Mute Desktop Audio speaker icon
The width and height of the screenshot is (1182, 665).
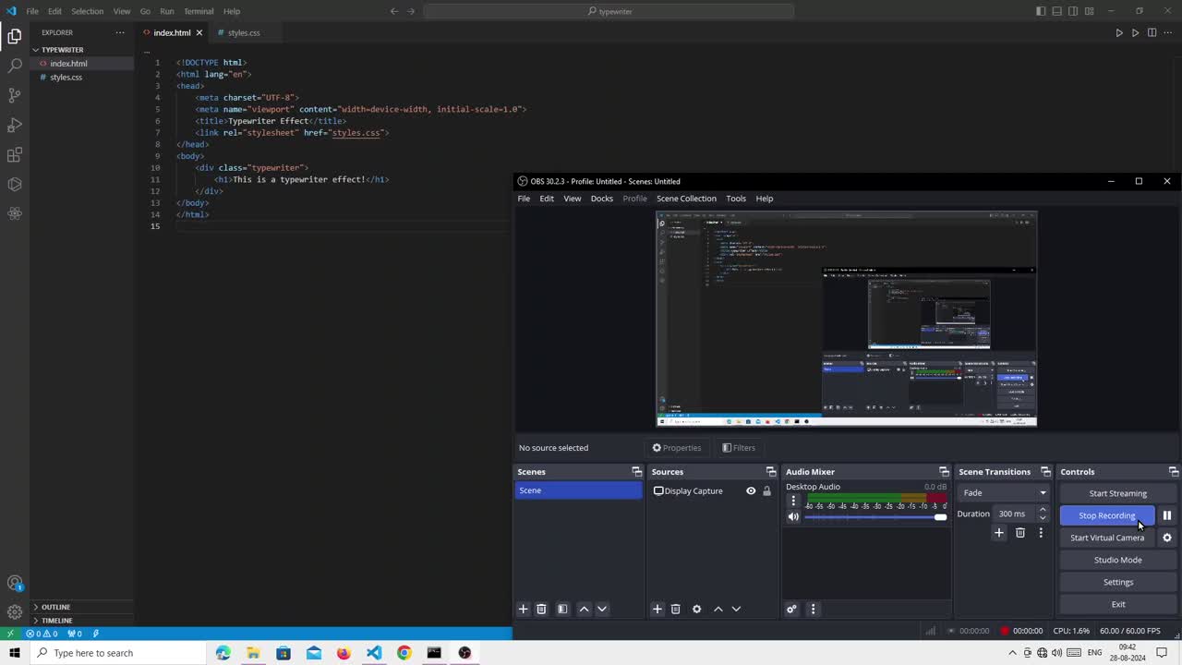tap(792, 517)
